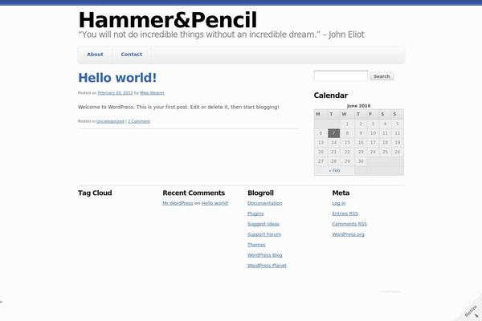Screen dimensions: 482x321
Task: Open the Mike Wagner author link
Action: 152,93
